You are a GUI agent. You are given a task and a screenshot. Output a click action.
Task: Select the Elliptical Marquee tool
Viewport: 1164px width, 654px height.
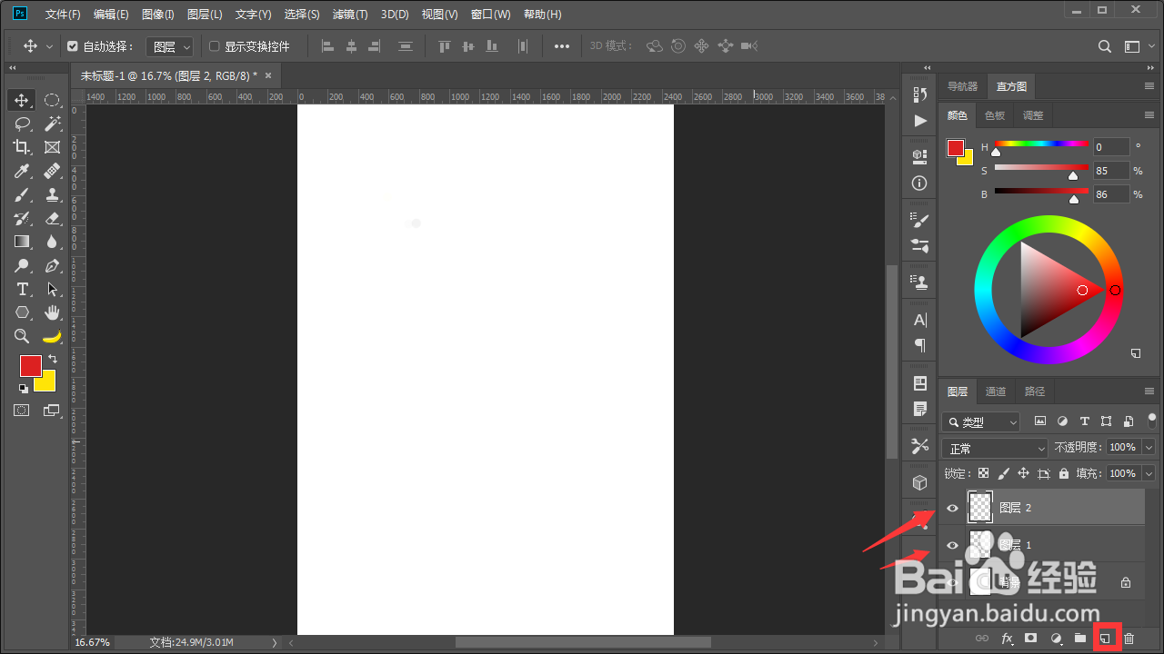(52, 100)
